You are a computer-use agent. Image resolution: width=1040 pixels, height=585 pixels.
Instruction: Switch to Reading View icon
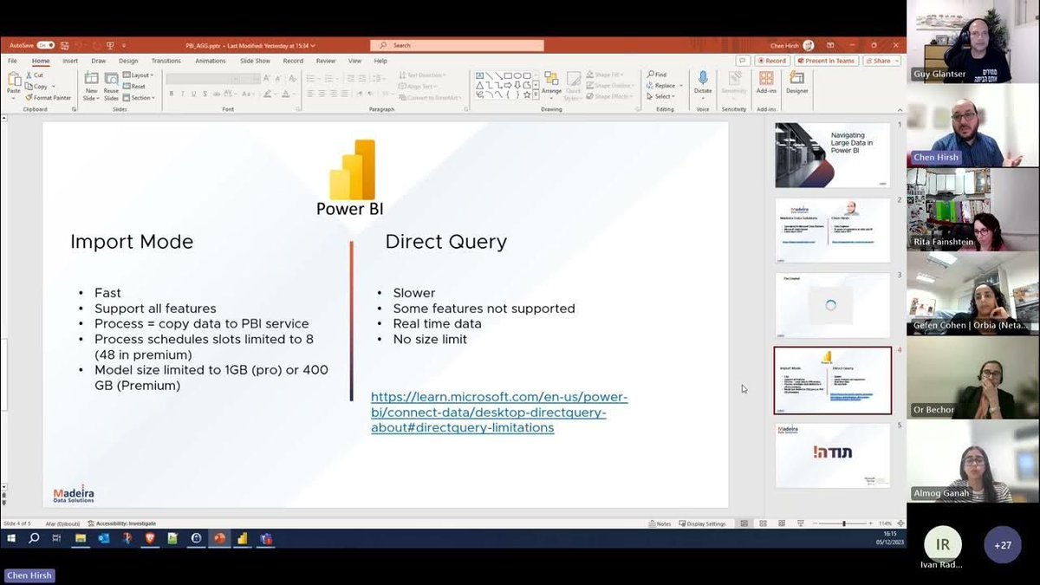coord(780,523)
